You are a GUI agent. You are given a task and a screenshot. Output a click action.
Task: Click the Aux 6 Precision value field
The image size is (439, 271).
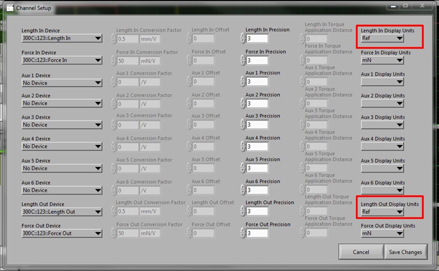[x=257, y=190]
